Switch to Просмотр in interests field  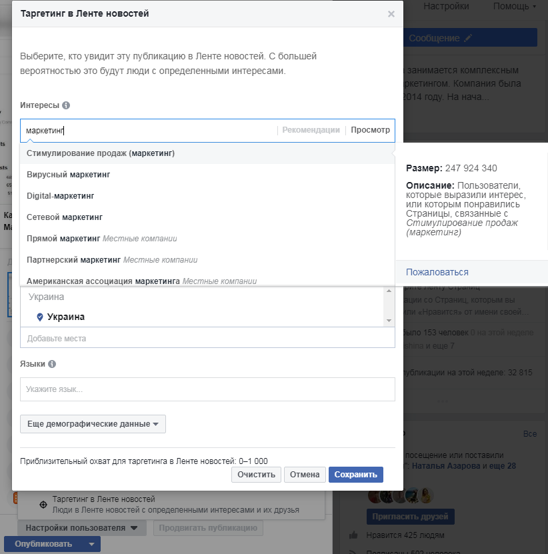[x=370, y=130]
